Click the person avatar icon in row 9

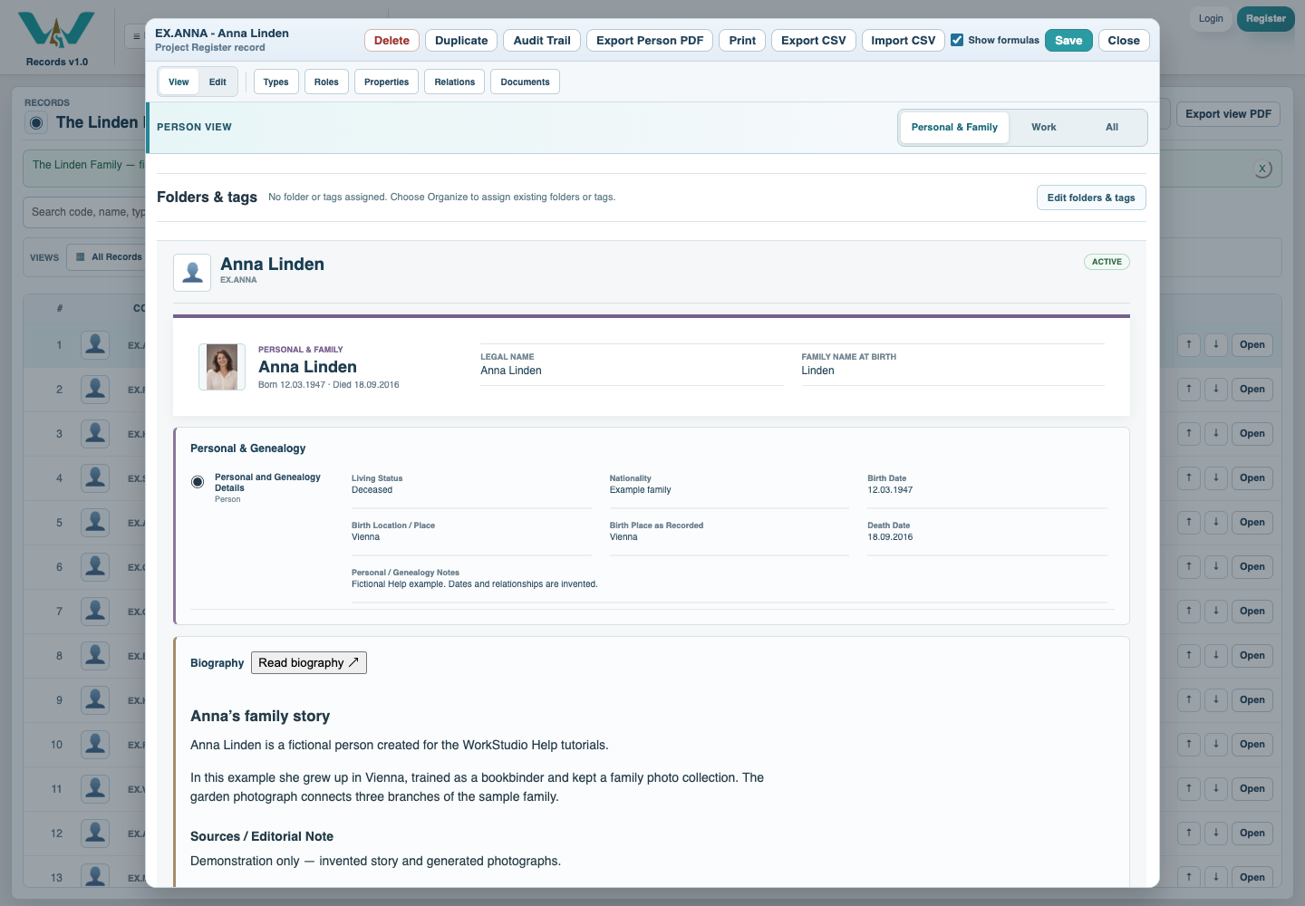pyautogui.click(x=95, y=700)
